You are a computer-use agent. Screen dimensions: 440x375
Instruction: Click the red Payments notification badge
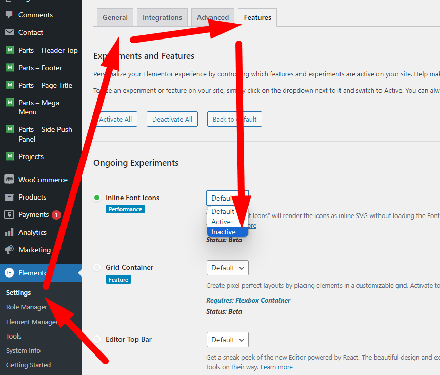tap(56, 215)
